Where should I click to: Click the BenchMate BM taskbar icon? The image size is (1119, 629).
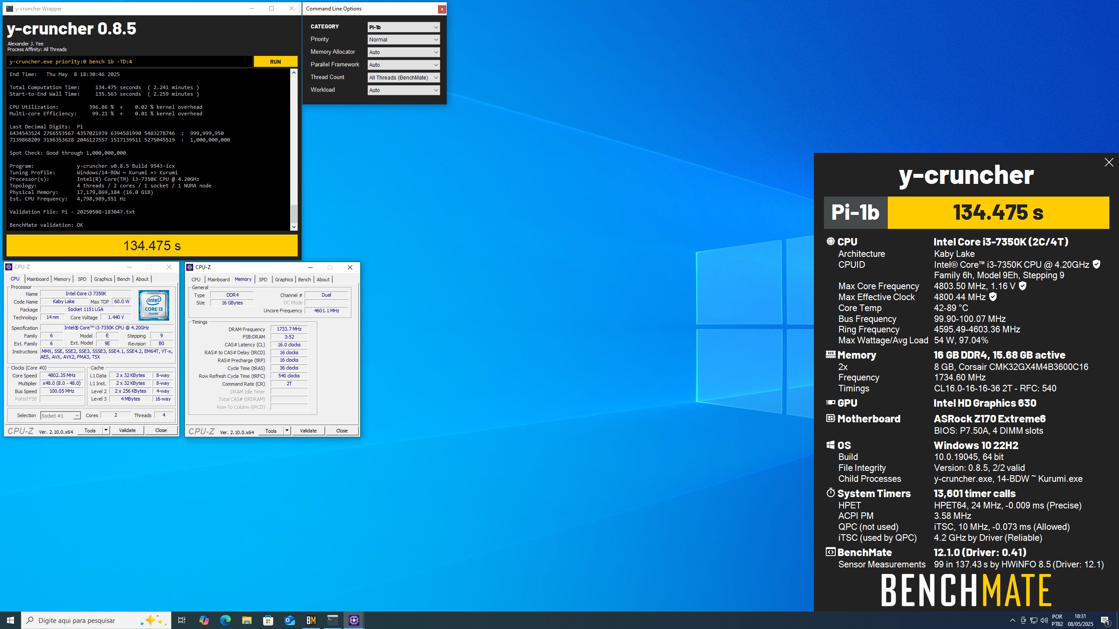[x=311, y=620]
